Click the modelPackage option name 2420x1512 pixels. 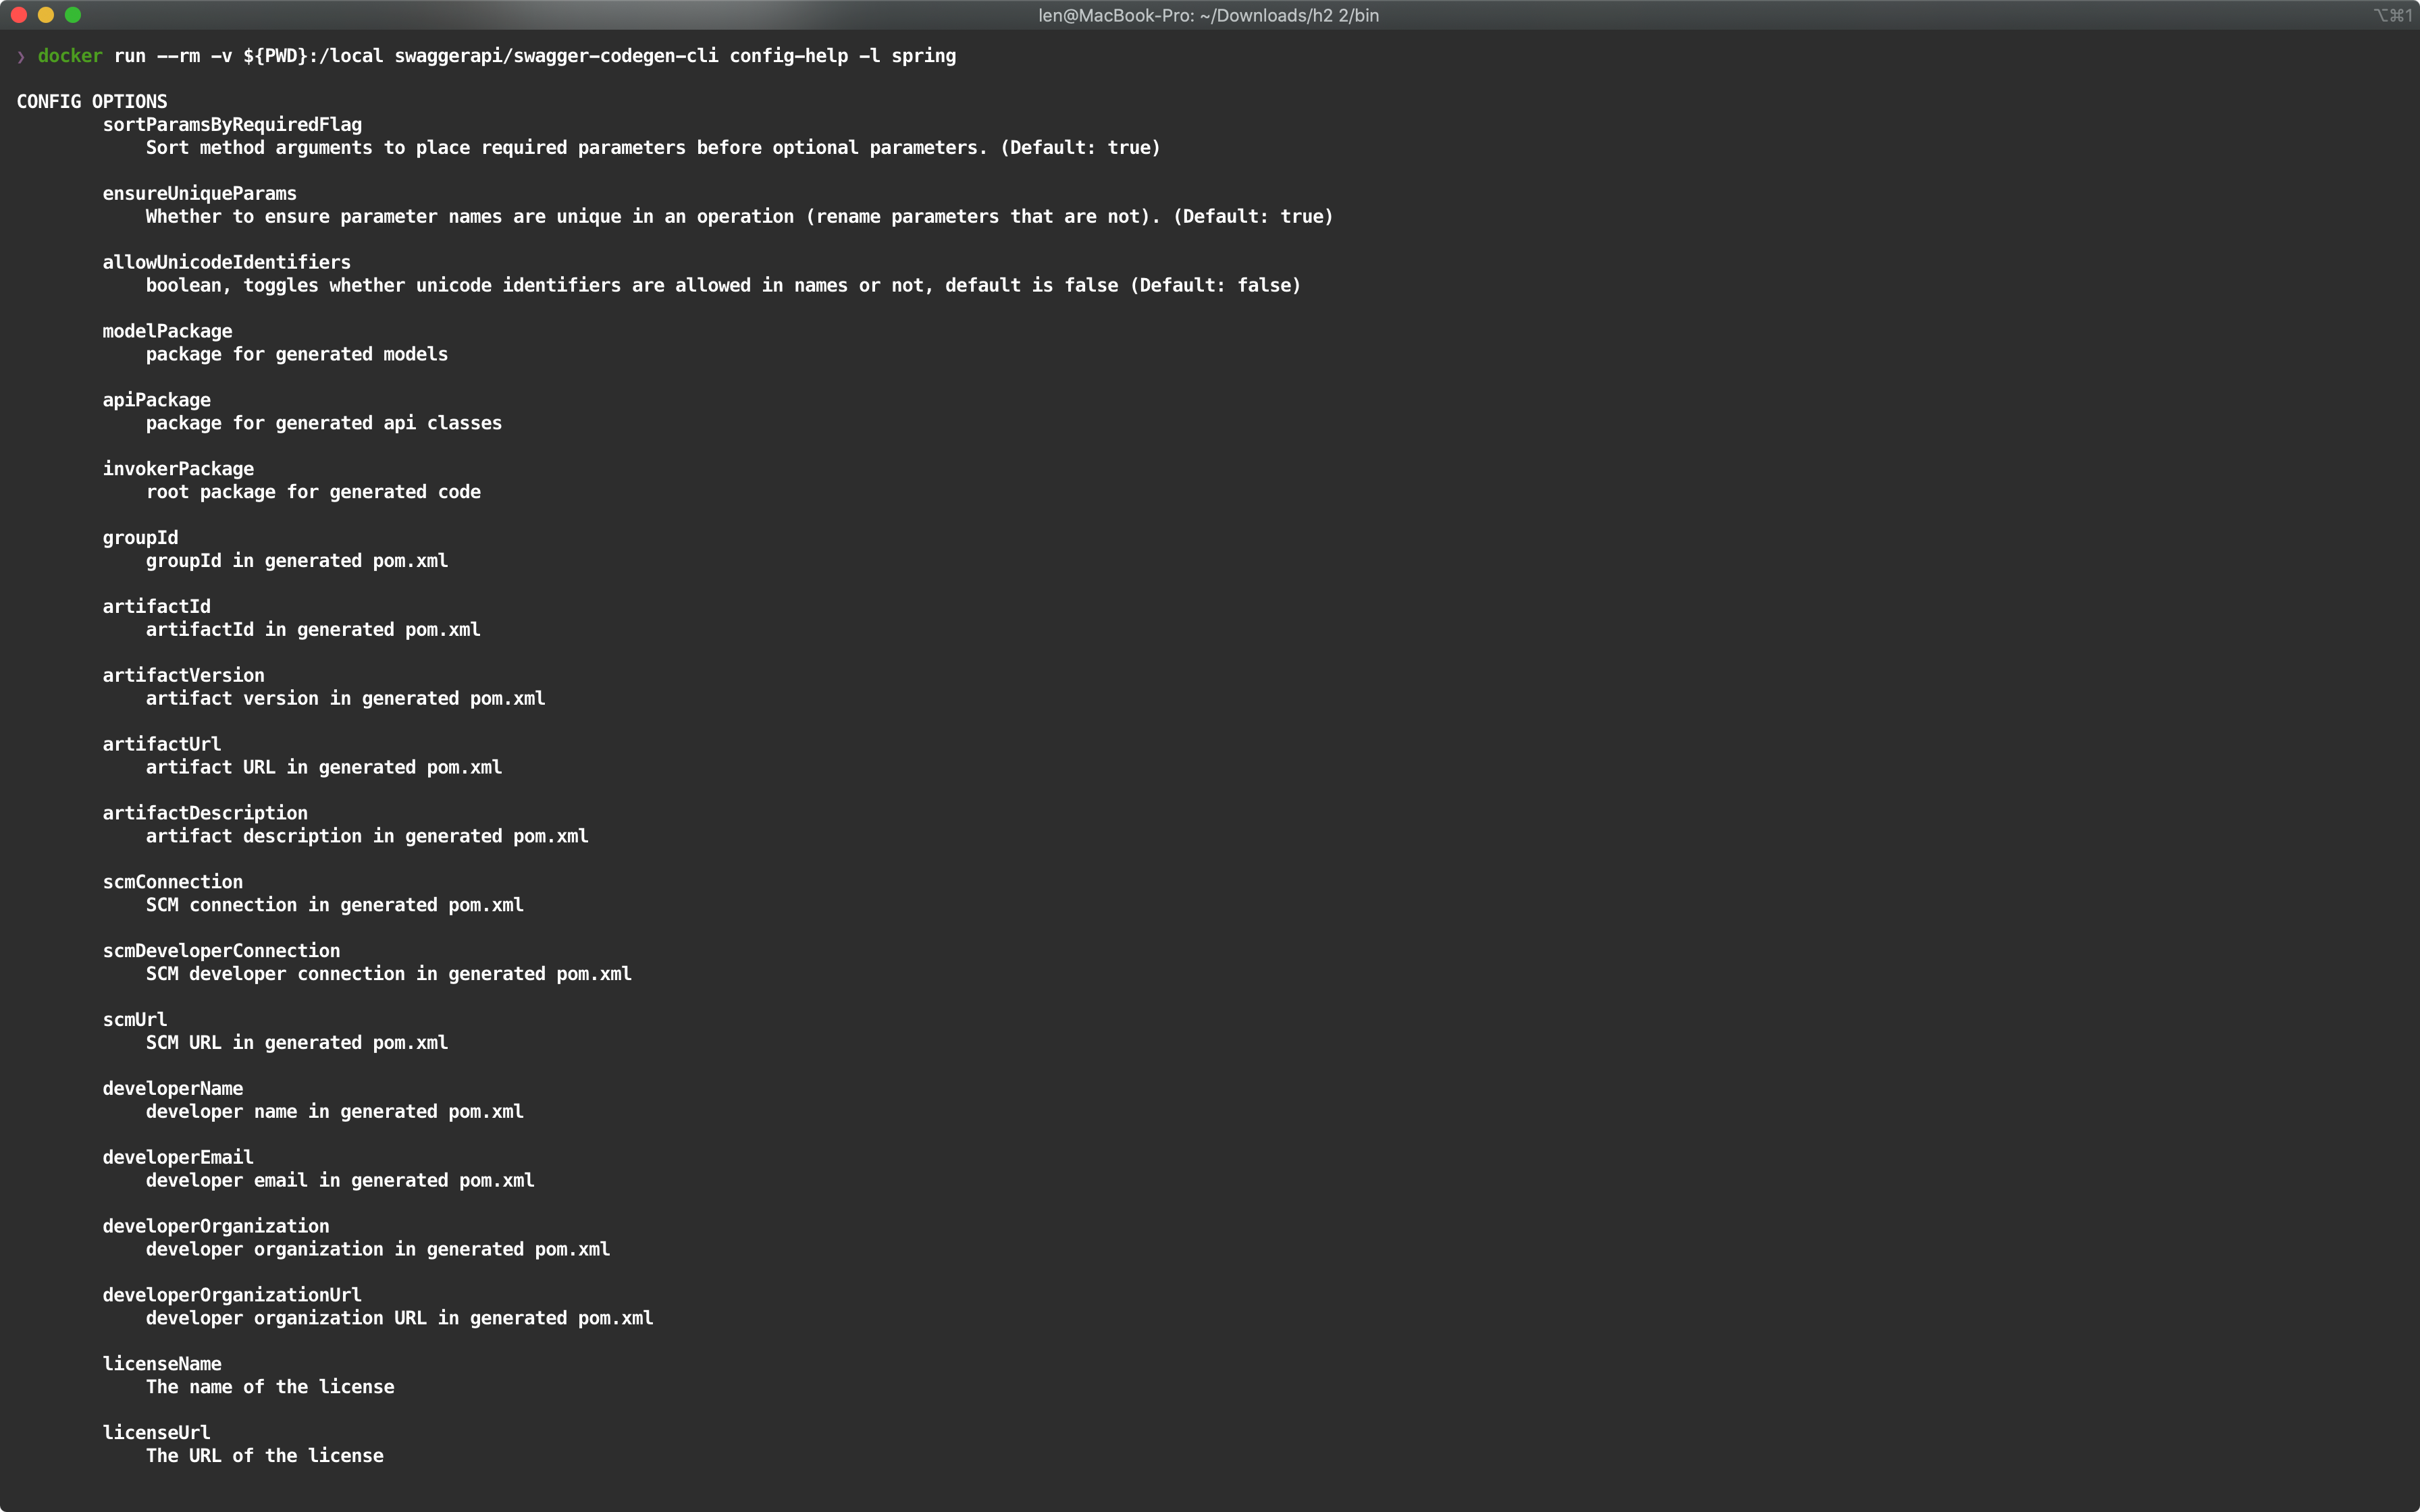click(x=167, y=331)
